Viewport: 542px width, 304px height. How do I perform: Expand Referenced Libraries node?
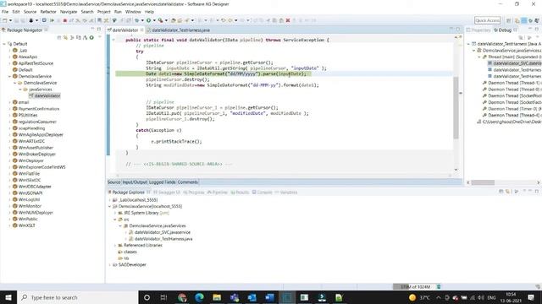click(x=115, y=246)
